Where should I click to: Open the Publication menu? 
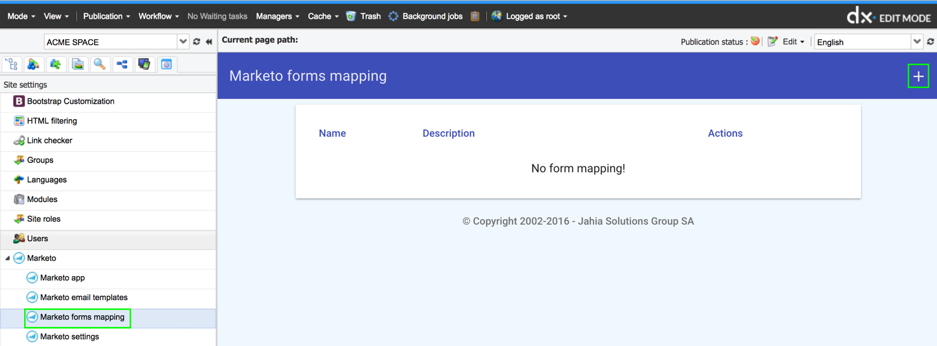pos(106,16)
